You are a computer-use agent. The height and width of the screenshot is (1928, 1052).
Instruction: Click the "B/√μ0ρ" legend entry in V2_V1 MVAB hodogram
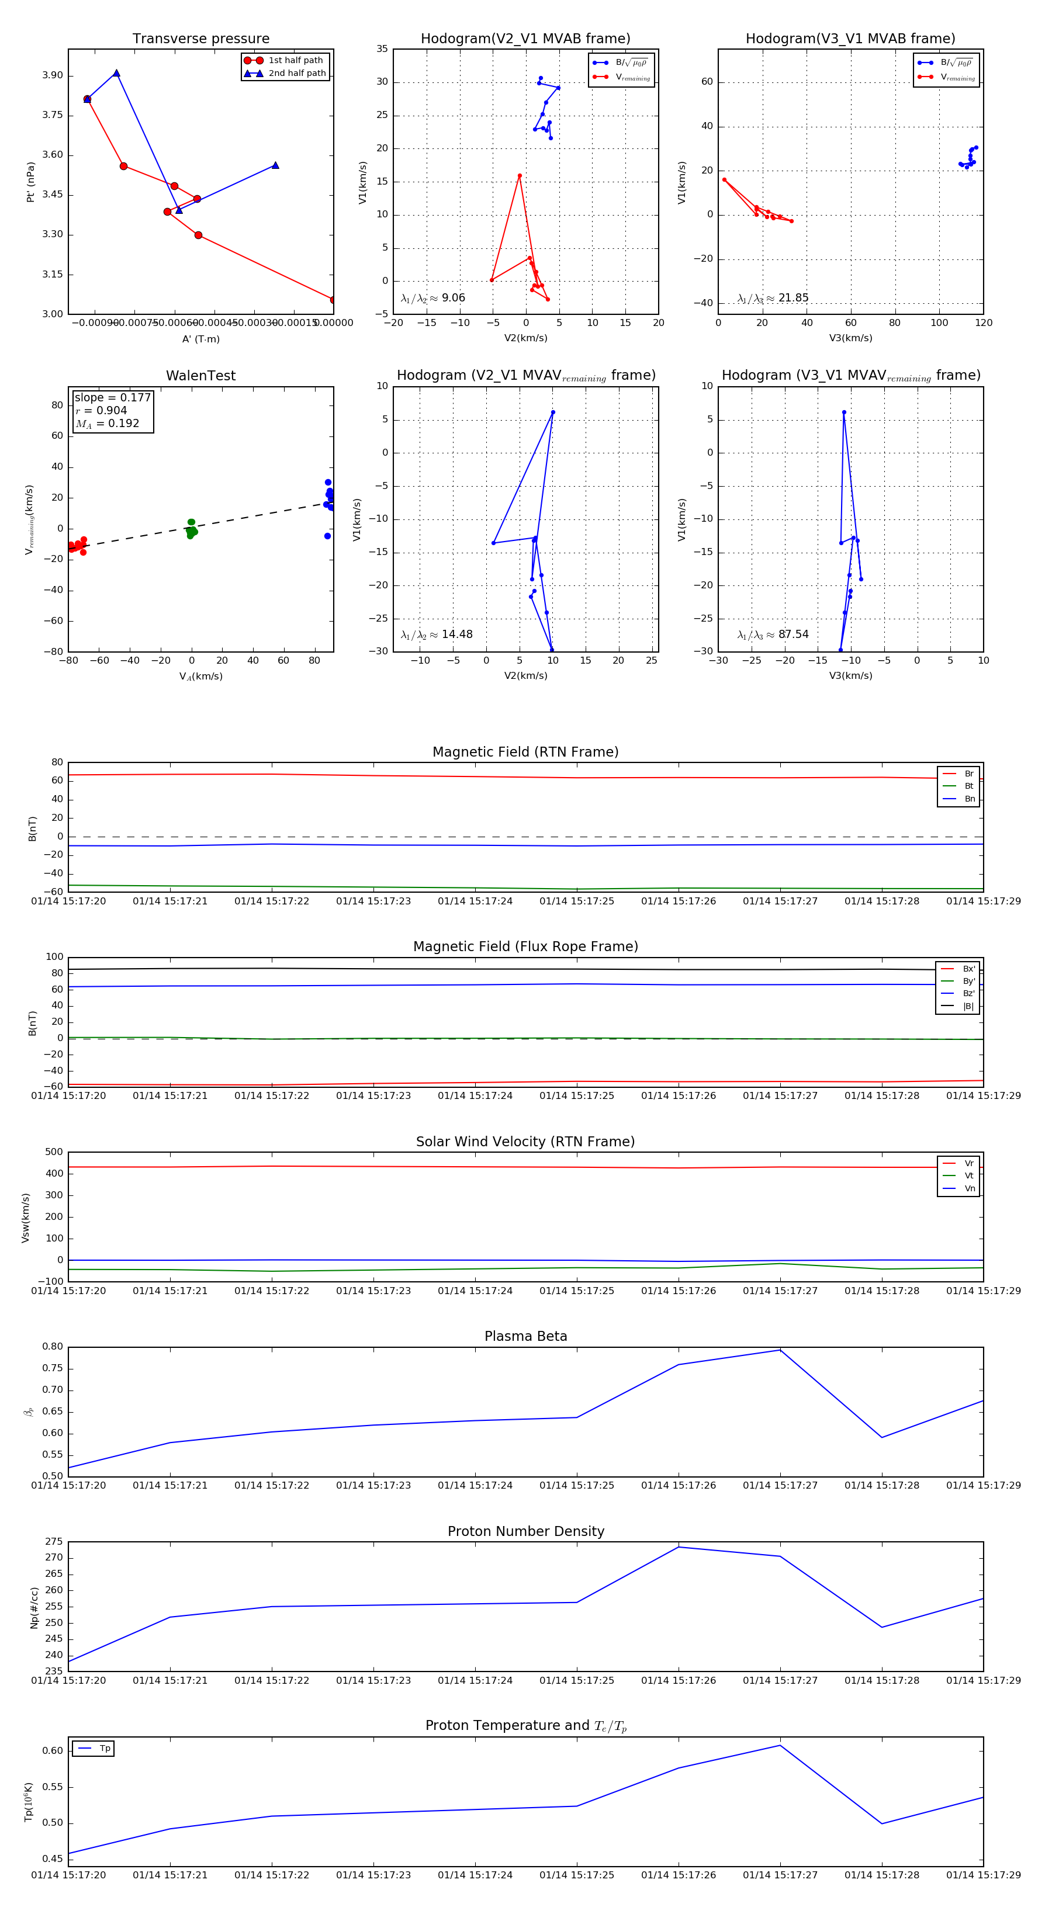click(621, 63)
